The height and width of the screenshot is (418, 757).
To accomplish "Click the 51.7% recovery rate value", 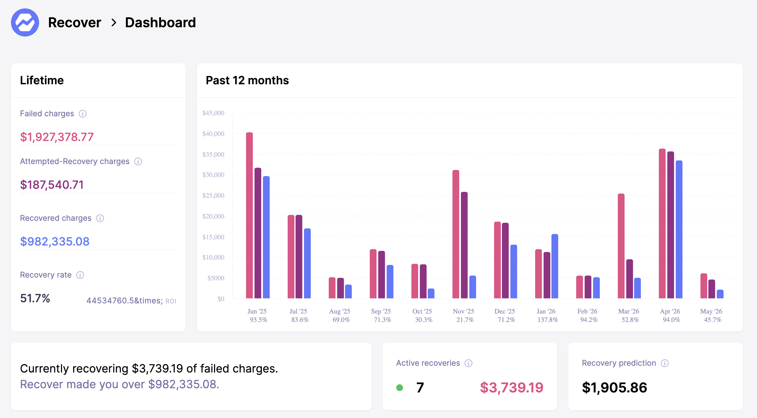I will coord(35,298).
